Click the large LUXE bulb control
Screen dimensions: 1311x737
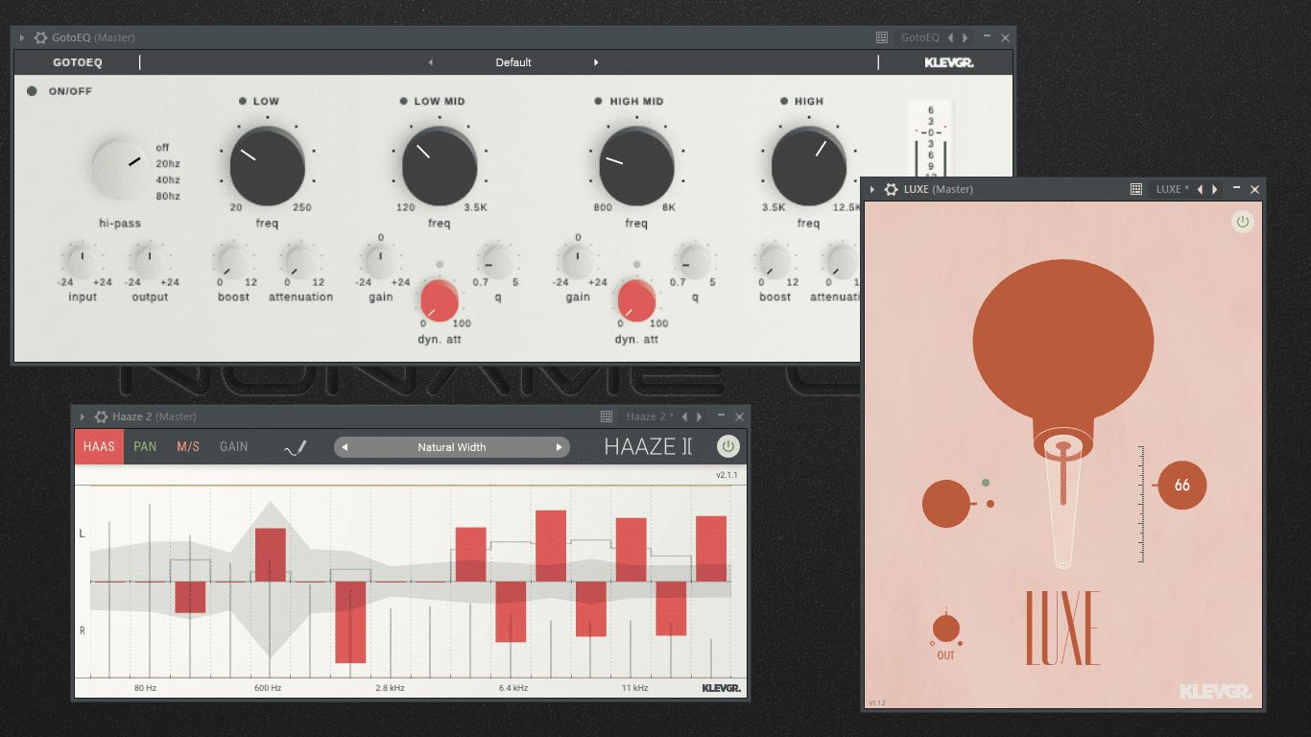pos(1063,342)
